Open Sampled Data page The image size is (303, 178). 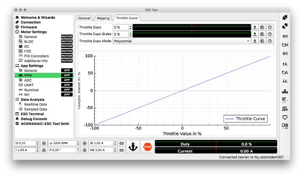point(36,109)
